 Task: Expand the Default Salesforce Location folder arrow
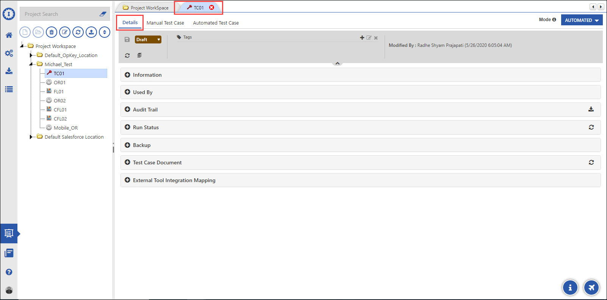click(31, 137)
